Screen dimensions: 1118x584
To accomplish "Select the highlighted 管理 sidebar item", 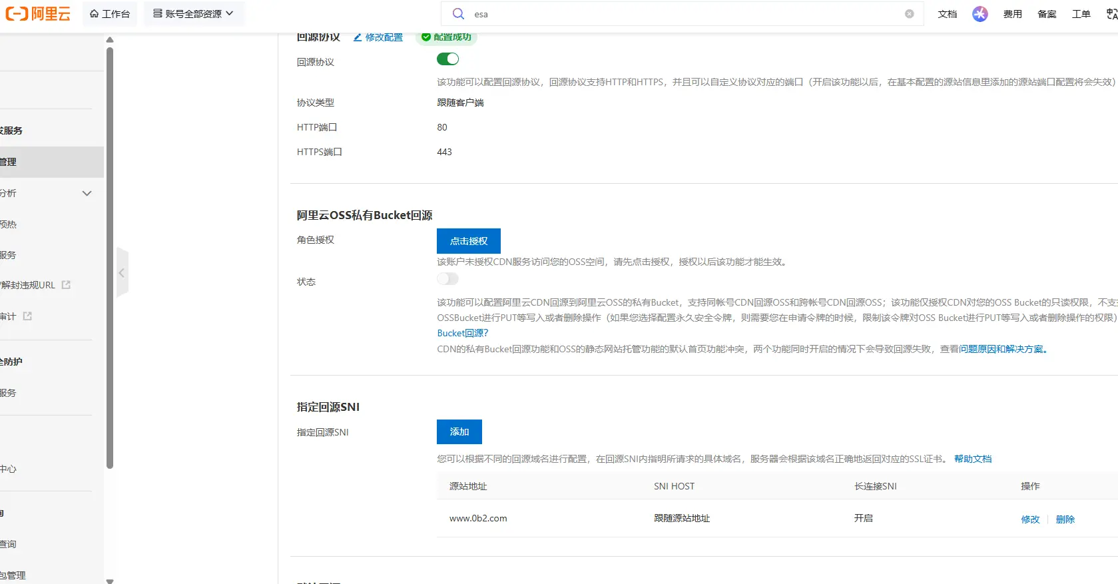I will point(52,162).
